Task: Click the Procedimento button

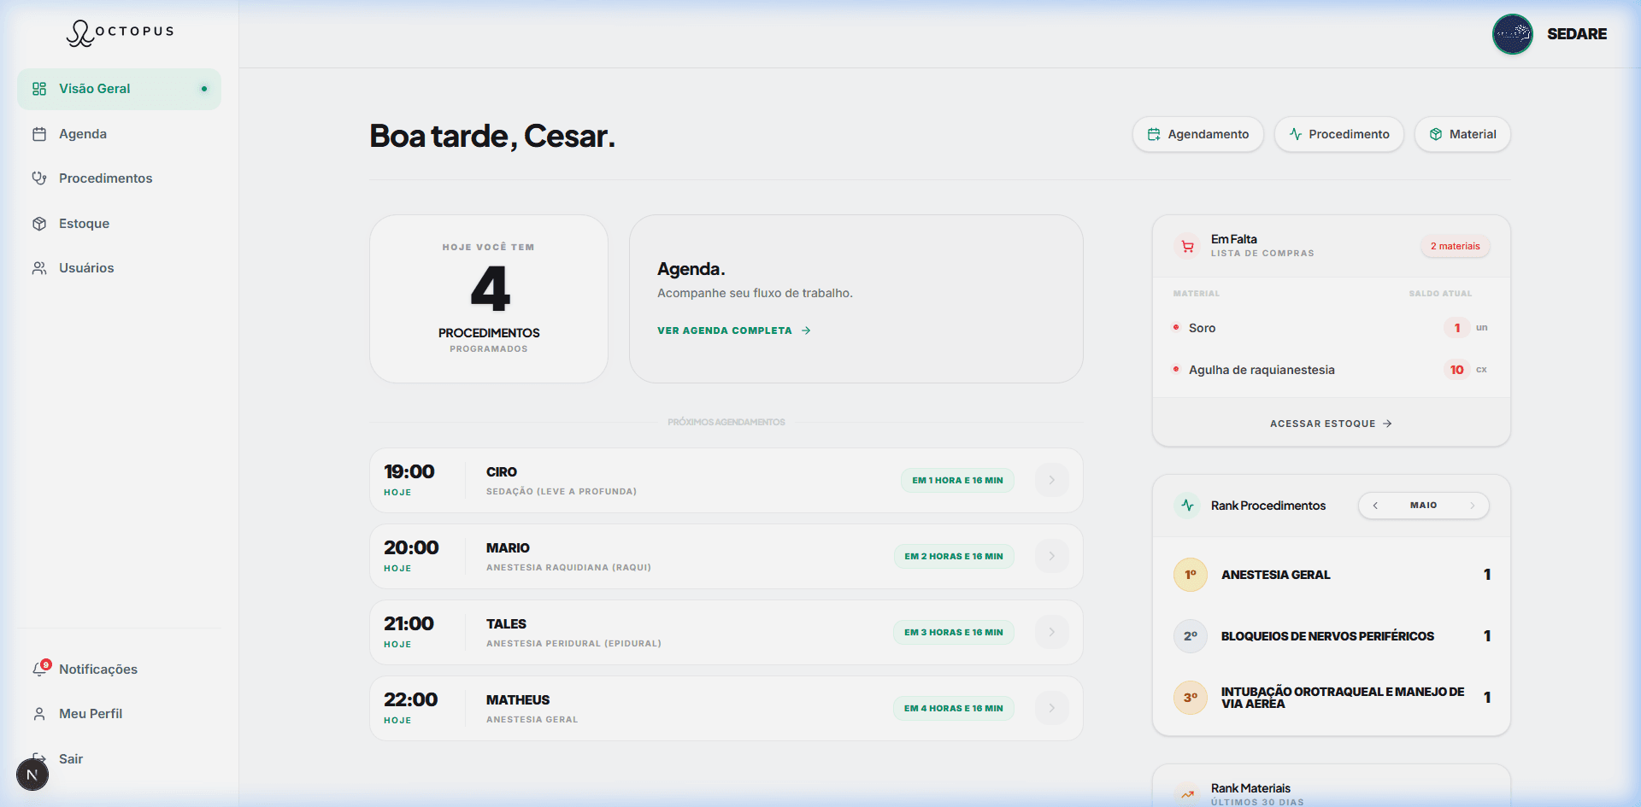Action: [1339, 134]
